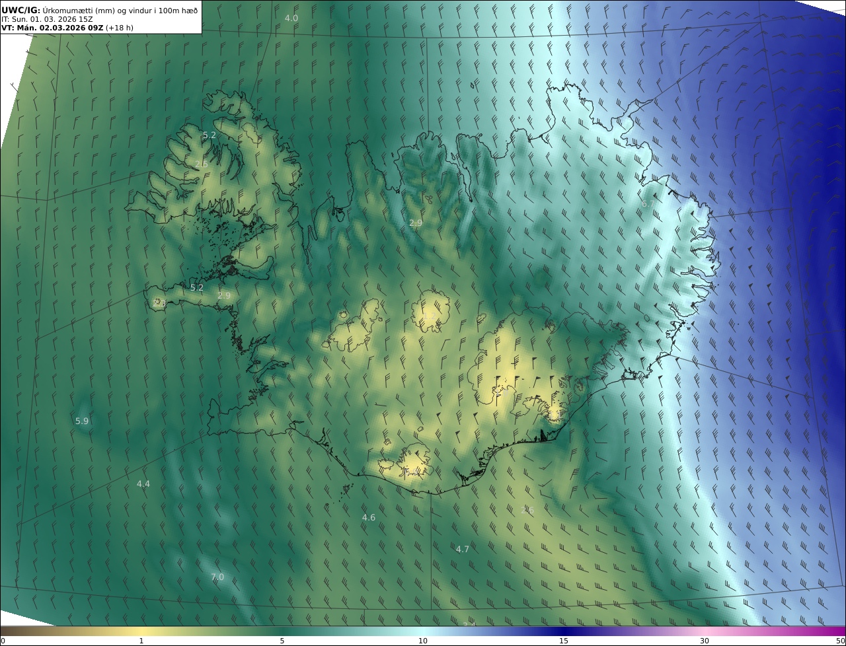This screenshot has width=846, height=646.
Task: Click the 6.7 value label in East Iceland
Action: pyautogui.click(x=648, y=204)
